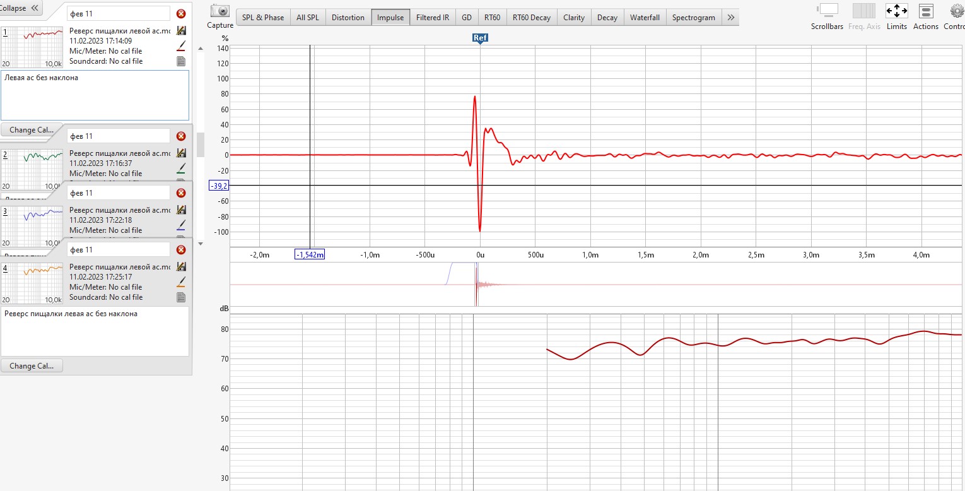Click timestamp '11.02.2023 17:16:37'
The width and height of the screenshot is (965, 491).
(x=100, y=163)
